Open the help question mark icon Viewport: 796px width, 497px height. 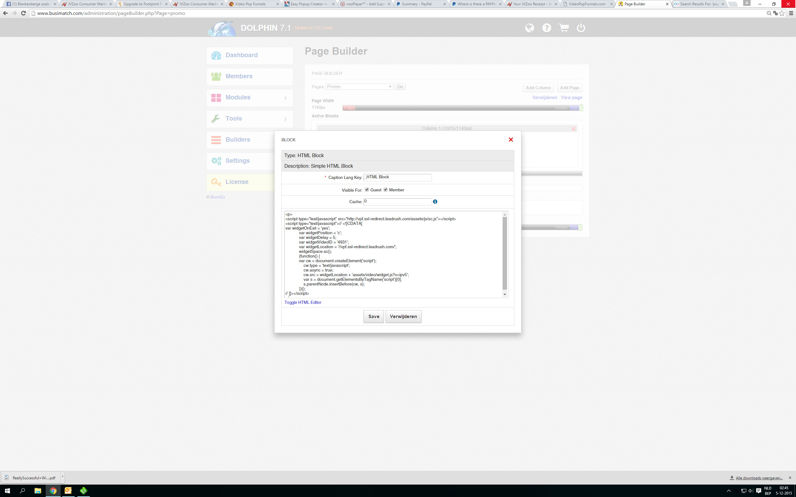click(x=547, y=28)
